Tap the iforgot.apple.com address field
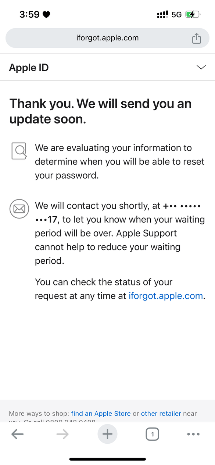The height and width of the screenshot is (465, 215). pyautogui.click(x=107, y=38)
